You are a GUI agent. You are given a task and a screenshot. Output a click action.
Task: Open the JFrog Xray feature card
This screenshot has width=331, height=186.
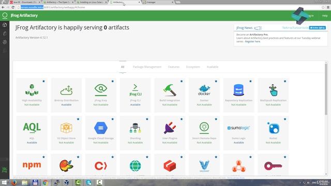101,95
